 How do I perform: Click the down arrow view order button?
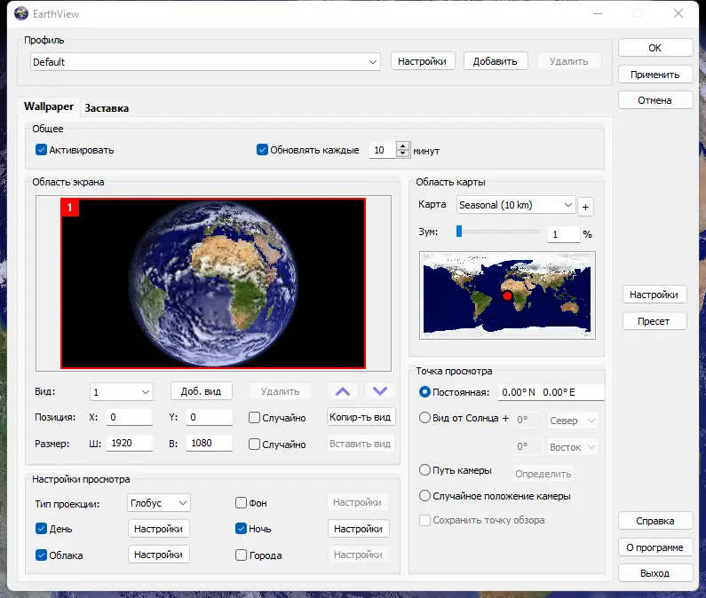(380, 391)
